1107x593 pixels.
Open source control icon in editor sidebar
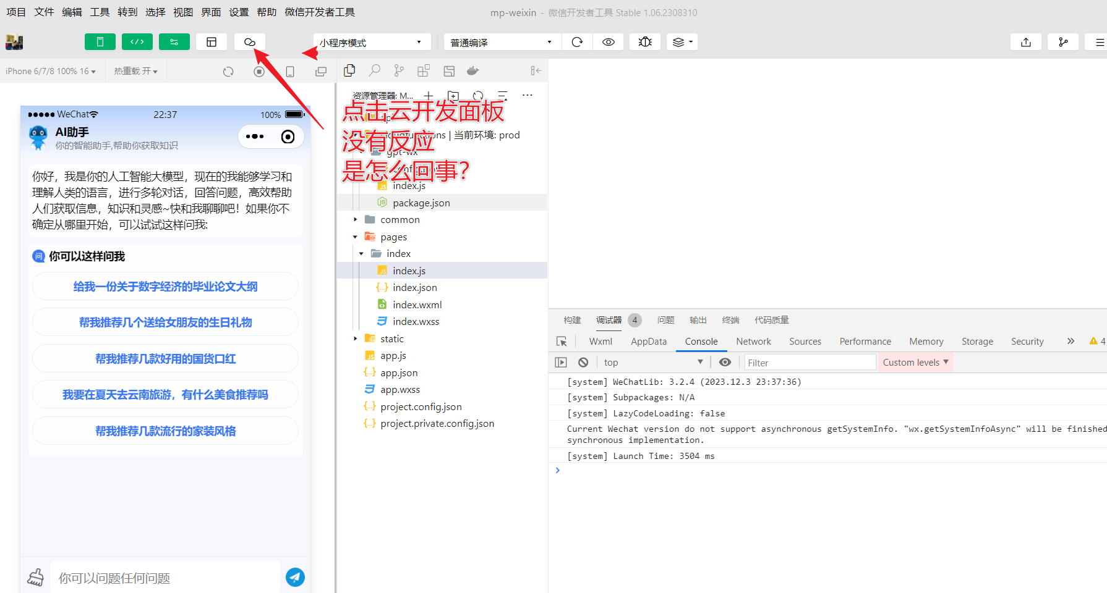399,71
